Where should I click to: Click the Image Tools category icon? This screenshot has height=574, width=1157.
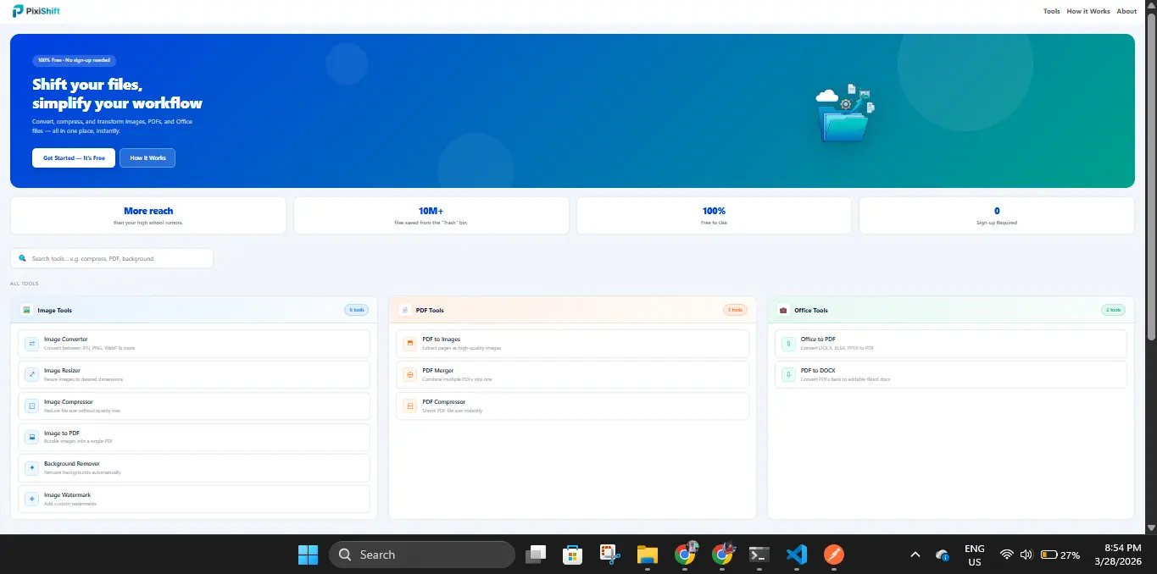tap(26, 310)
